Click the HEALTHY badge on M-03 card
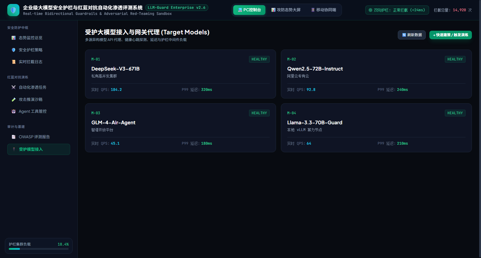The image size is (481, 258). (259, 113)
